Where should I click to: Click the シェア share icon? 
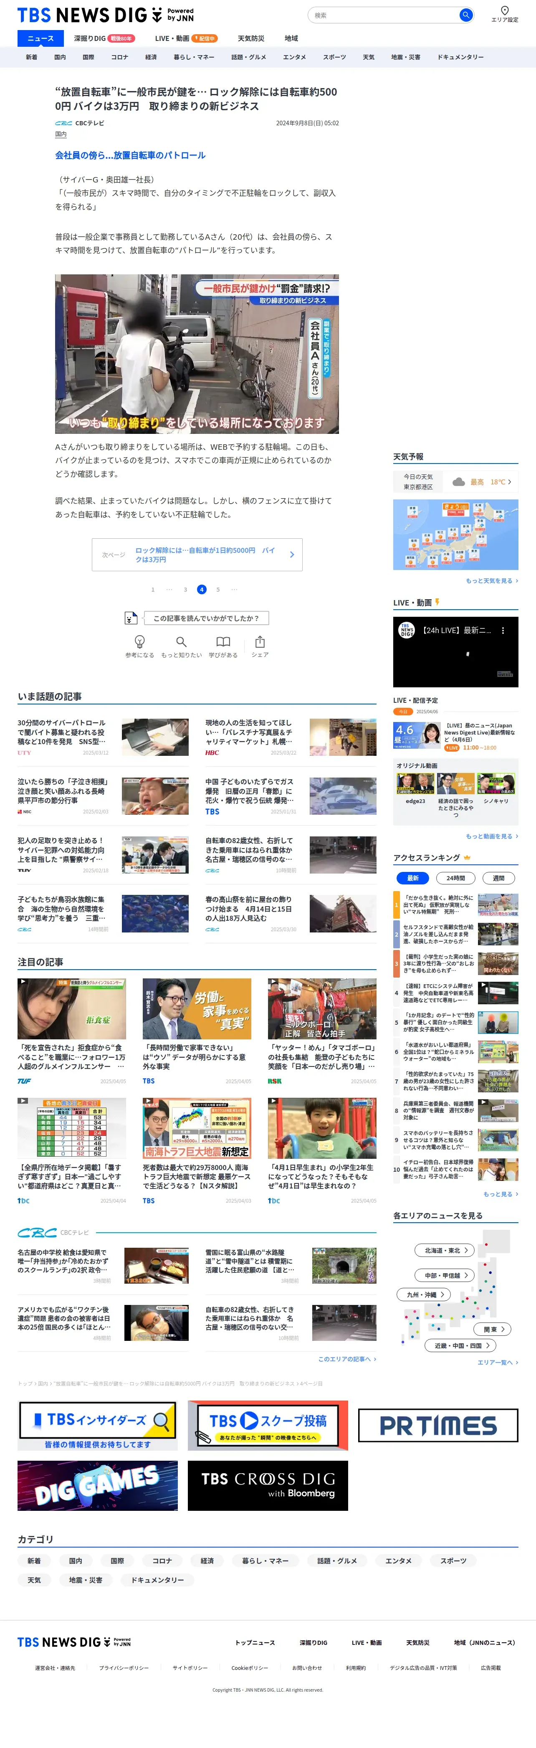pyautogui.click(x=260, y=647)
